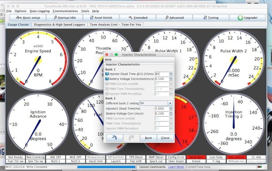Open the Communications menu

[x=65, y=11]
